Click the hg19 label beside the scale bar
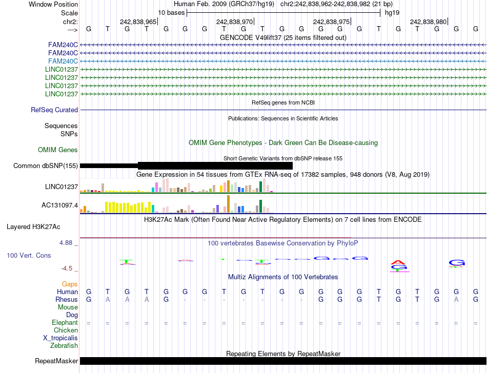This screenshot has height=373, width=487. [x=392, y=13]
